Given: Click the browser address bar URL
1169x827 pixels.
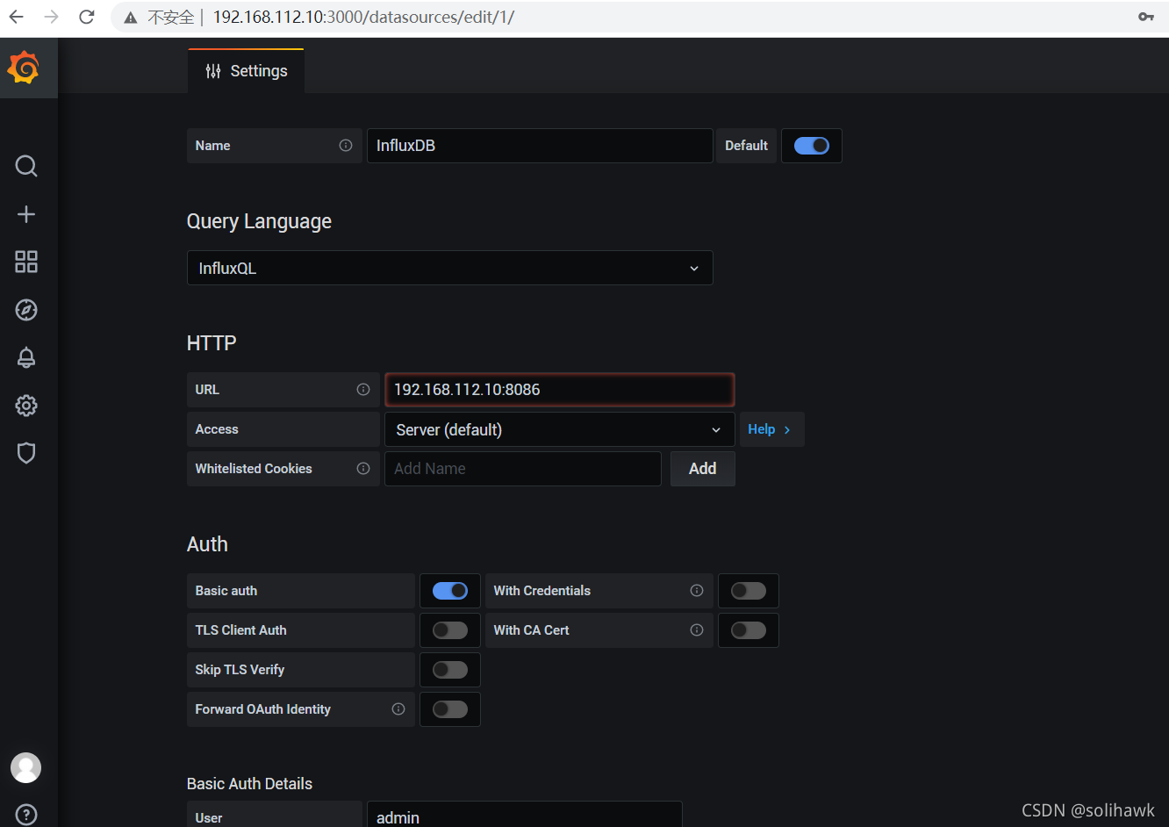Looking at the screenshot, I should pyautogui.click(x=363, y=17).
